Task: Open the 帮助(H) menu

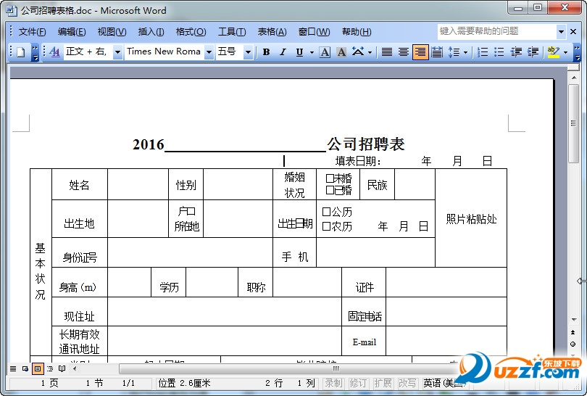Action: pos(357,32)
